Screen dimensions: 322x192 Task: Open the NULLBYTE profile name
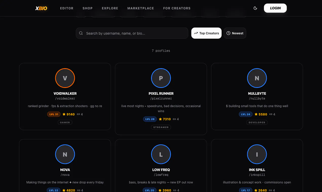(x=257, y=93)
